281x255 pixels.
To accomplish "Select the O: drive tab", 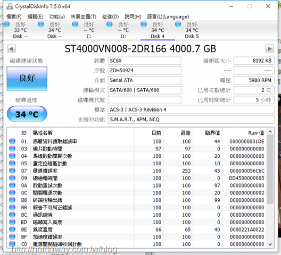I will (x=123, y=30).
